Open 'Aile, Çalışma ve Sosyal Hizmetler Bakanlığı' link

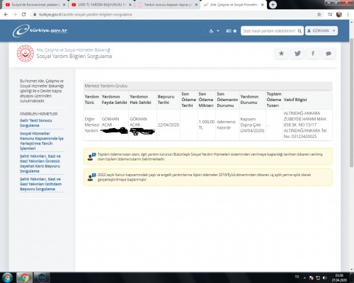[74, 50]
